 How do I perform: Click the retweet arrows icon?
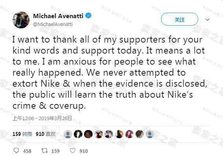tap(44, 150)
